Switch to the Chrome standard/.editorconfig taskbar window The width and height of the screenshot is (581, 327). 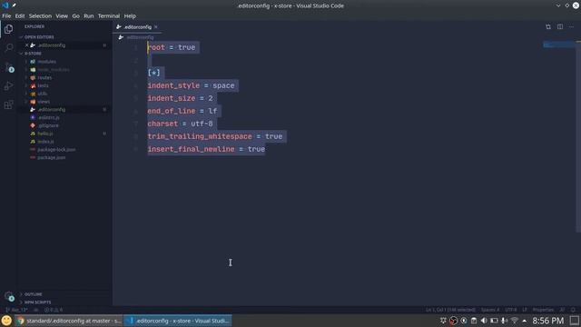point(69,321)
